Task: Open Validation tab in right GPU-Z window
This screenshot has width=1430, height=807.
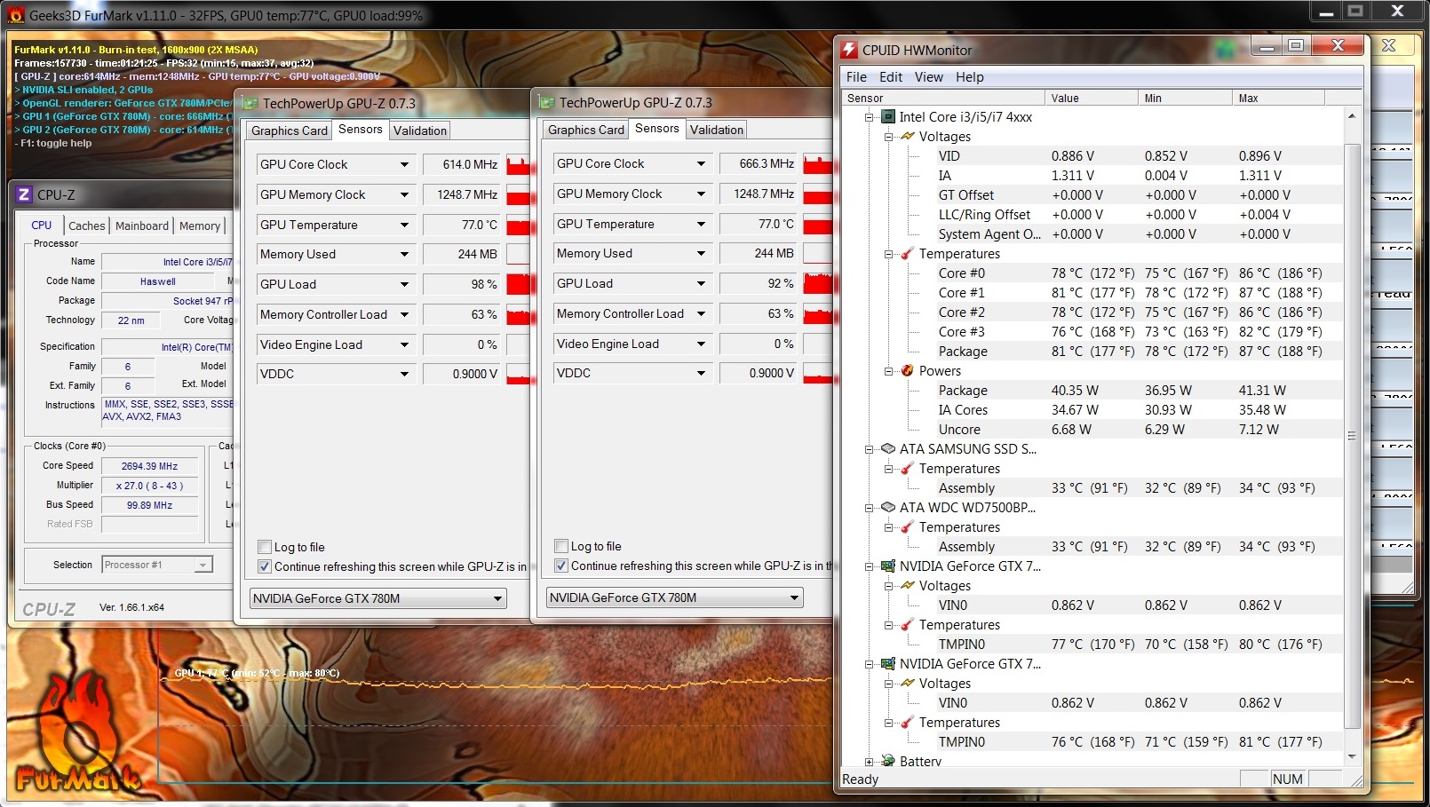Action: tap(717, 130)
